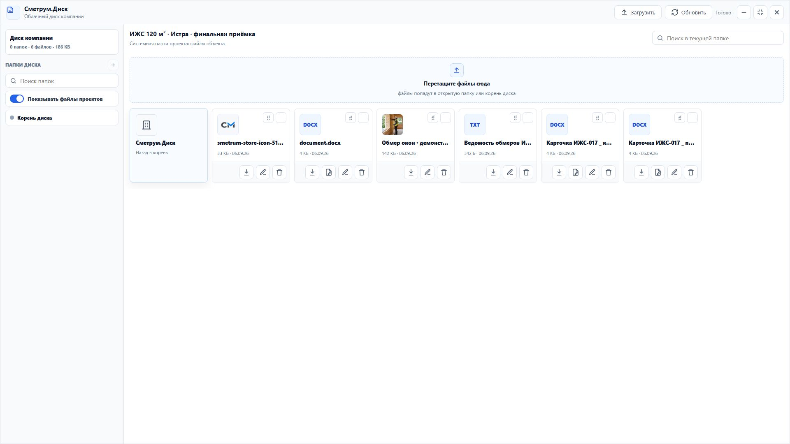The width and height of the screenshot is (790, 444).
Task: Click the drag handle on document.docx
Action: pos(351,118)
